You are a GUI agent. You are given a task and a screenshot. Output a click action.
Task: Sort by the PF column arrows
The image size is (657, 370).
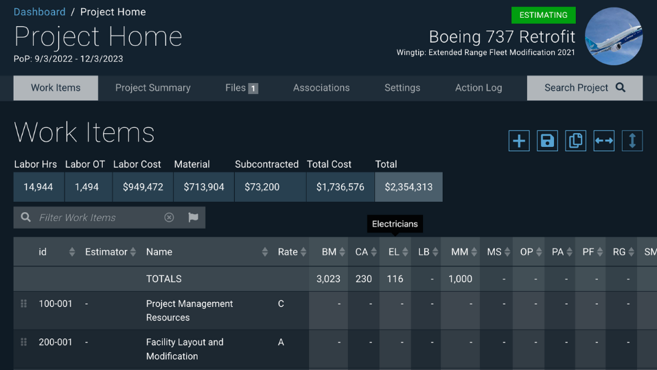600,252
